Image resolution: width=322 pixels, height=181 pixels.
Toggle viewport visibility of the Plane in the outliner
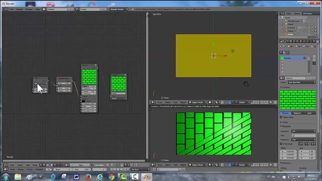click(309, 34)
